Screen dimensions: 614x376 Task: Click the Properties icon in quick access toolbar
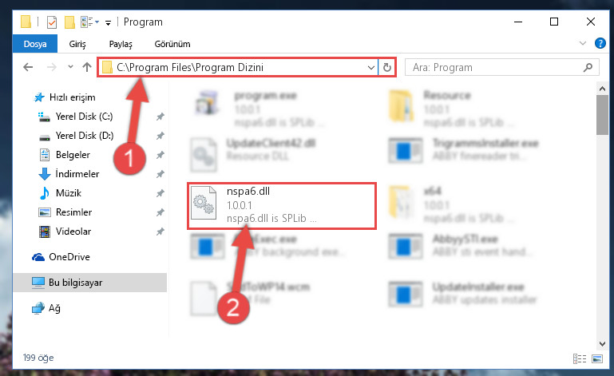pyautogui.click(x=52, y=22)
